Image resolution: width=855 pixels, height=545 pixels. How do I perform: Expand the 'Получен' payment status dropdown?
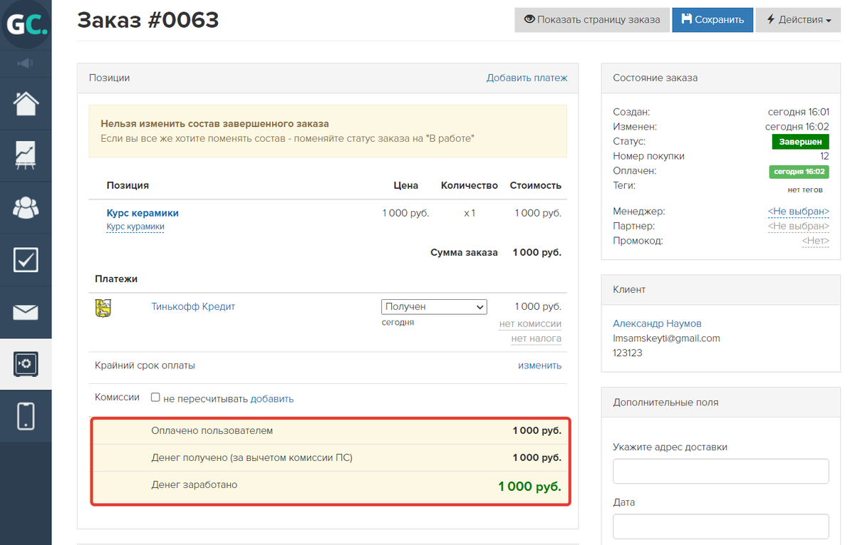434,307
